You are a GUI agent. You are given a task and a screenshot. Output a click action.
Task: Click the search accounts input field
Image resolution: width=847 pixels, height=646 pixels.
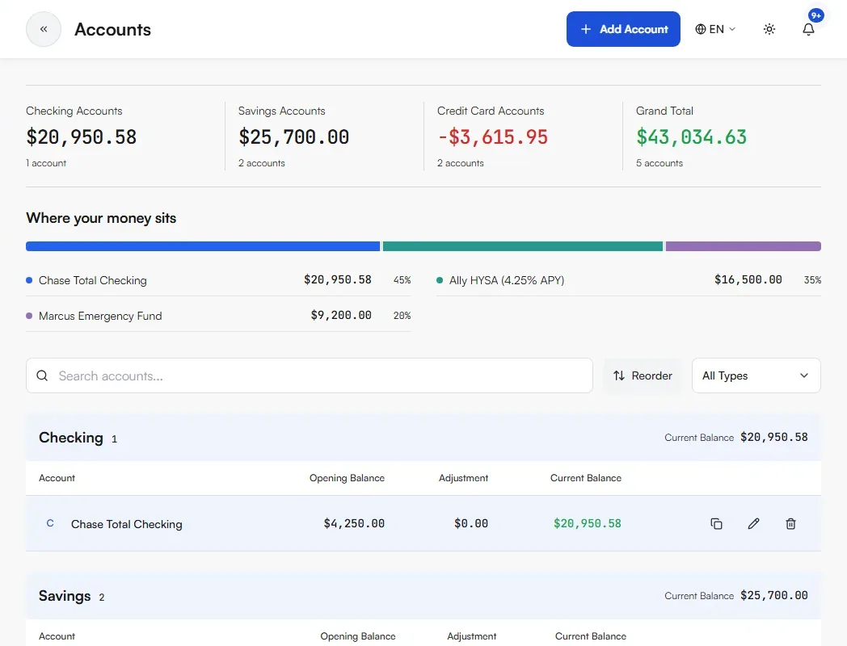(309, 375)
